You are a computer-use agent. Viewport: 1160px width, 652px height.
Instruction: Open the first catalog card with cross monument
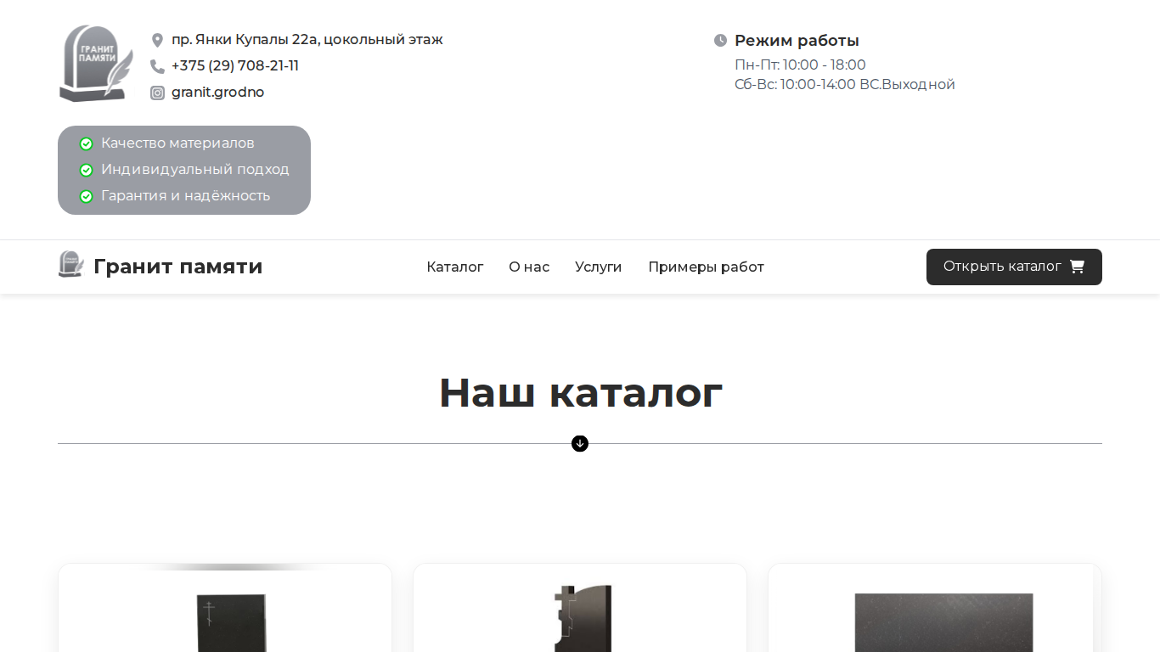(x=225, y=608)
